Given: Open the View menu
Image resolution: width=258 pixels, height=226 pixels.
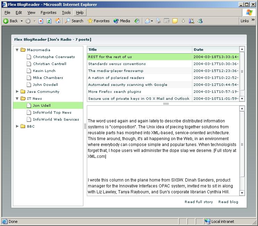Looking at the screenshot, I should [31, 13].
